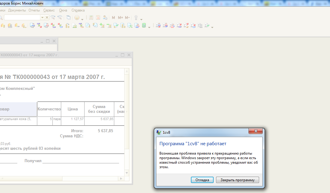Close the 1cv8 error dialog
330x193 pixels.
tap(256, 131)
